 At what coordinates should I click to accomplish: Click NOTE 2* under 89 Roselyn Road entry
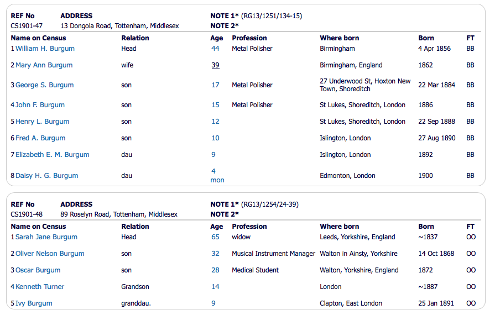click(225, 214)
